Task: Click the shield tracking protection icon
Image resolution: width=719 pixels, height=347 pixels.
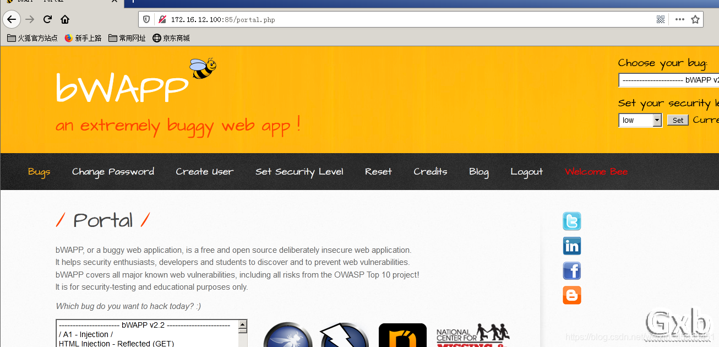Action: [146, 19]
